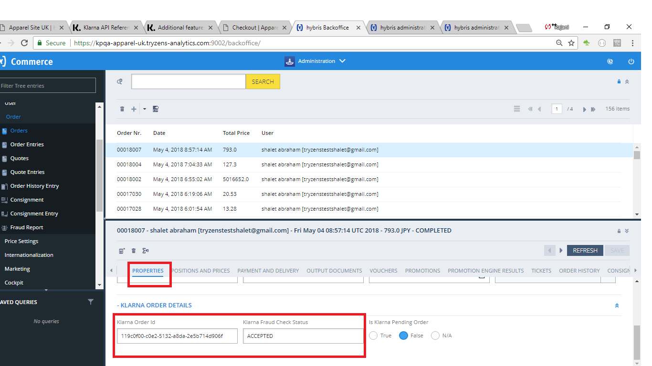Switch to the Checkout Apparel browser tab
Screen dimensions: 652x366
pyautogui.click(x=254, y=28)
